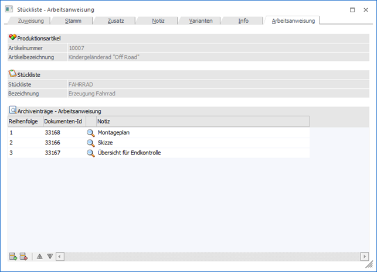Go to the Varianten tab
The width and height of the screenshot is (377, 272).
pos(200,20)
